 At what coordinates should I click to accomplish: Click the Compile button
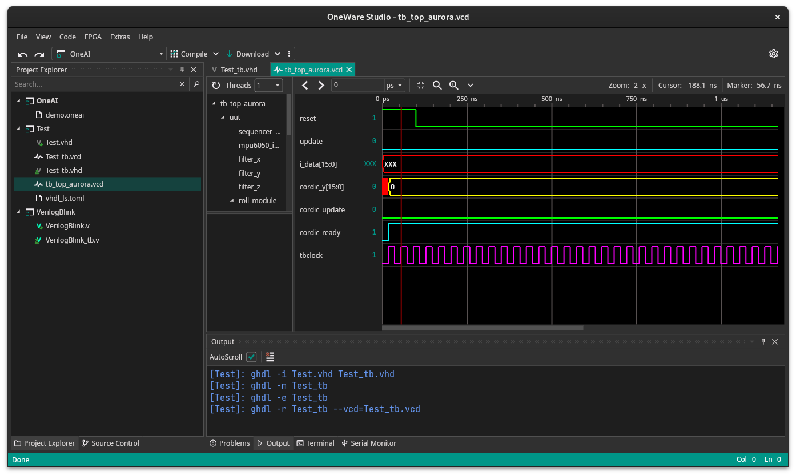194,54
